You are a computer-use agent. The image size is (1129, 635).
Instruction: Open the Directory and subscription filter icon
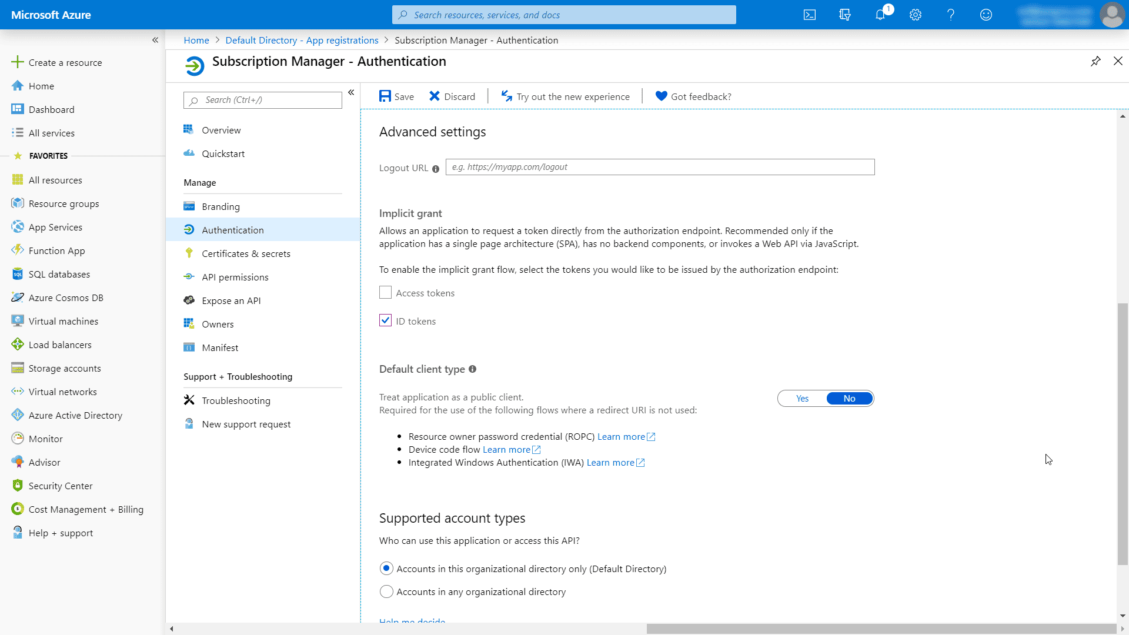click(x=845, y=15)
